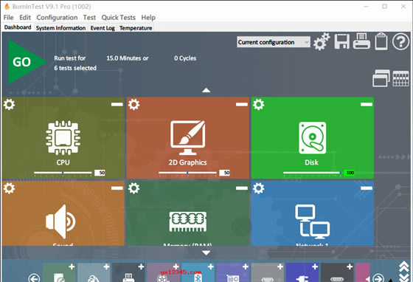413x282 pixels.
Task: Copy results with the clipboard icon
Action: point(381,41)
